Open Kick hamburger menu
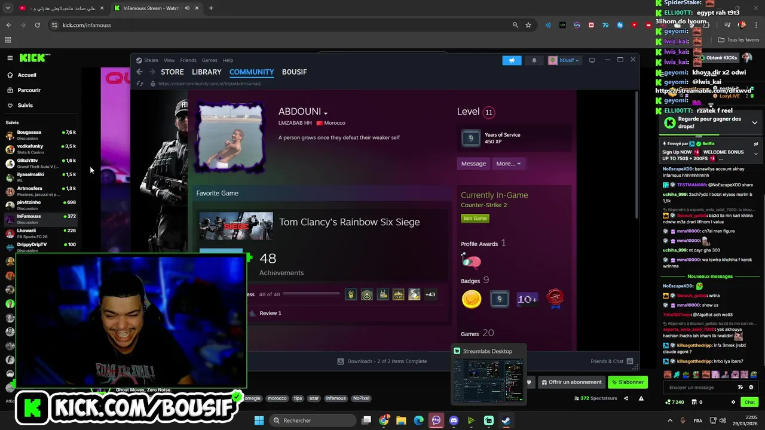 tap(10, 58)
